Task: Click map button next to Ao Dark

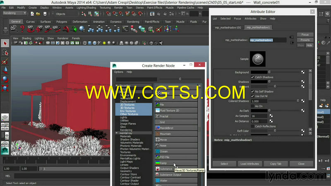Action: point(303,110)
